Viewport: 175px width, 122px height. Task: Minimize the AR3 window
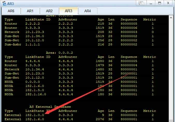pyautogui.click(x=151, y=3)
